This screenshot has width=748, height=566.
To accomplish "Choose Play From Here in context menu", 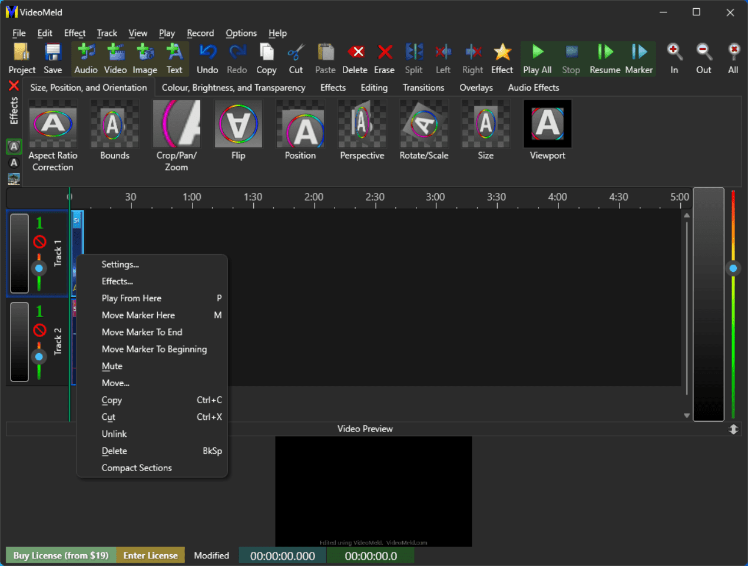I will pos(152,298).
